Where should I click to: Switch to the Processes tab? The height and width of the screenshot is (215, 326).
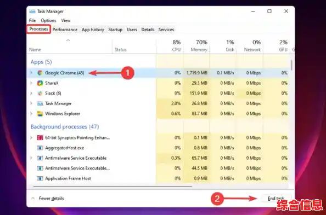[x=38, y=29]
